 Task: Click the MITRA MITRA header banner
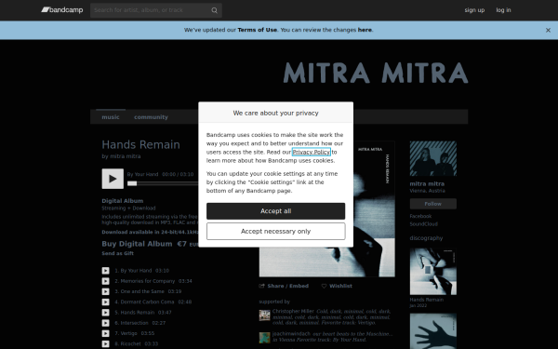pyautogui.click(x=376, y=73)
